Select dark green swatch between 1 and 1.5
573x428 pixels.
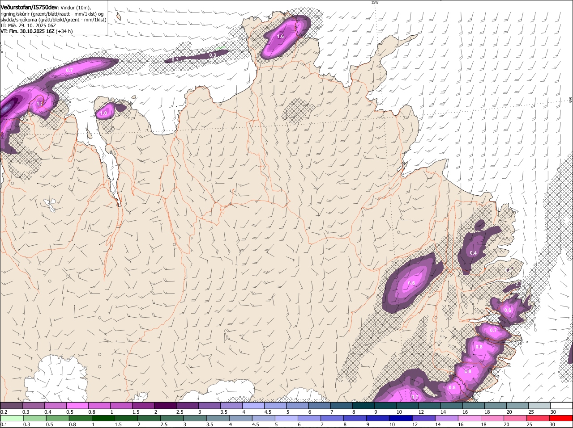click(x=103, y=418)
